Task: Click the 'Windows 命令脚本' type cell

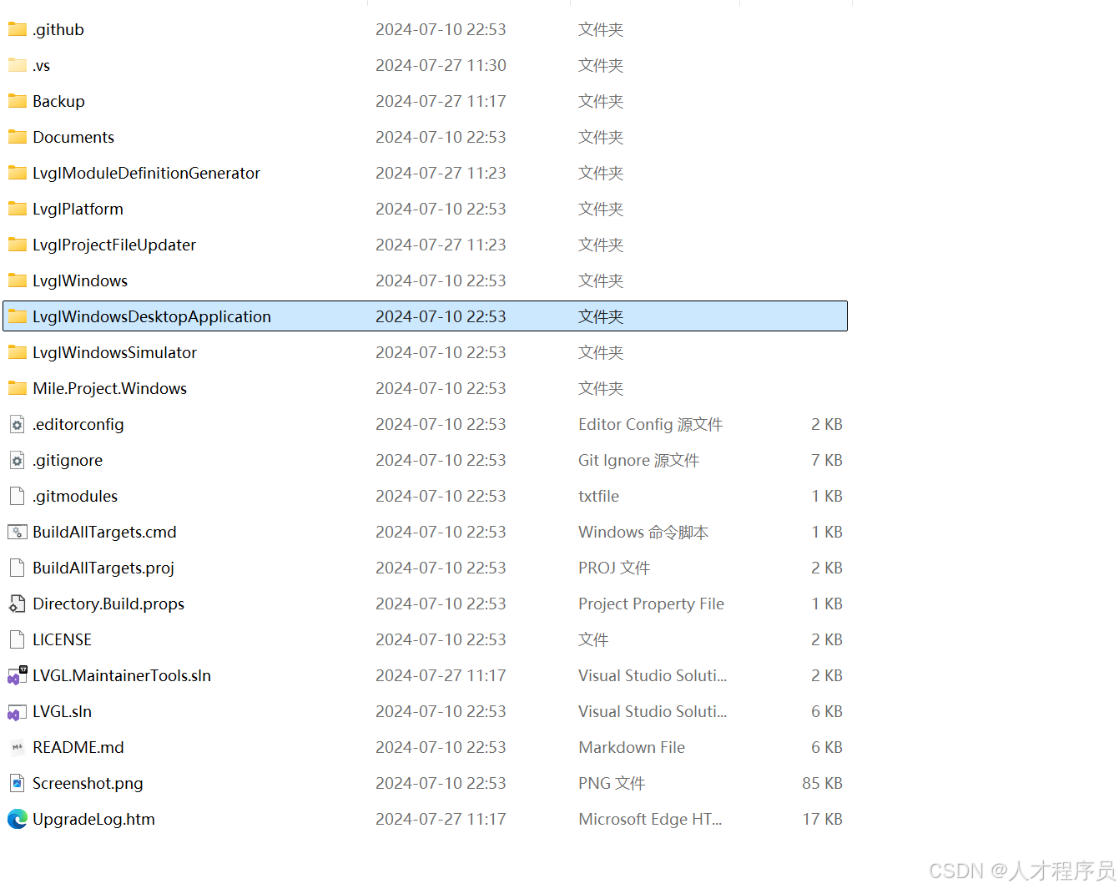Action: pos(643,532)
